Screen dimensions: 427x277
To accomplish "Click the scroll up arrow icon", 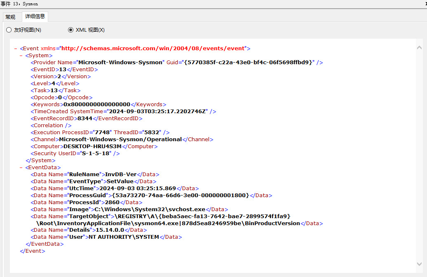I will point(420,48).
